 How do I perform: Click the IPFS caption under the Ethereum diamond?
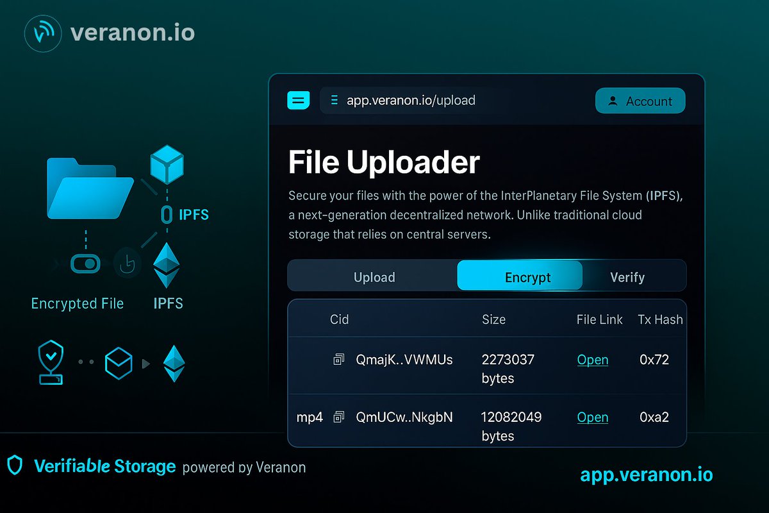click(x=169, y=303)
